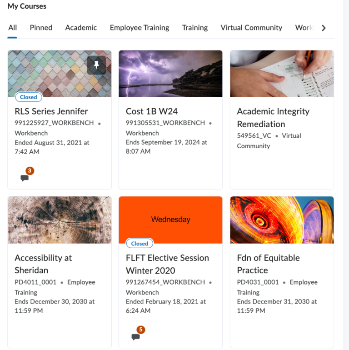Open Accessibility at Sheridan course
The image size is (349, 350).
[x=43, y=264]
